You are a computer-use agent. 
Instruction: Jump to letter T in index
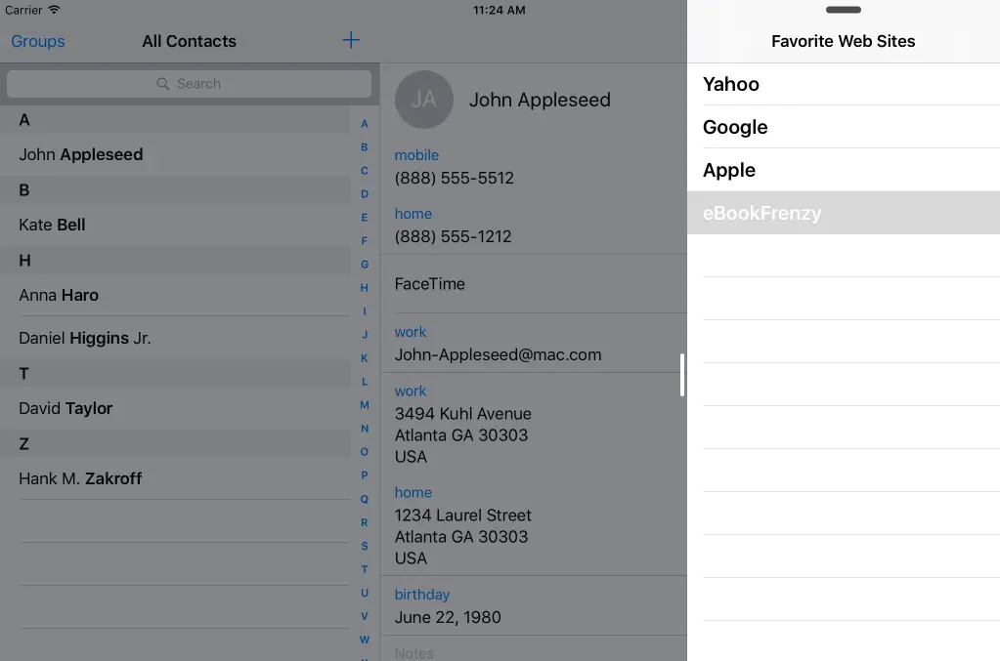(x=365, y=569)
